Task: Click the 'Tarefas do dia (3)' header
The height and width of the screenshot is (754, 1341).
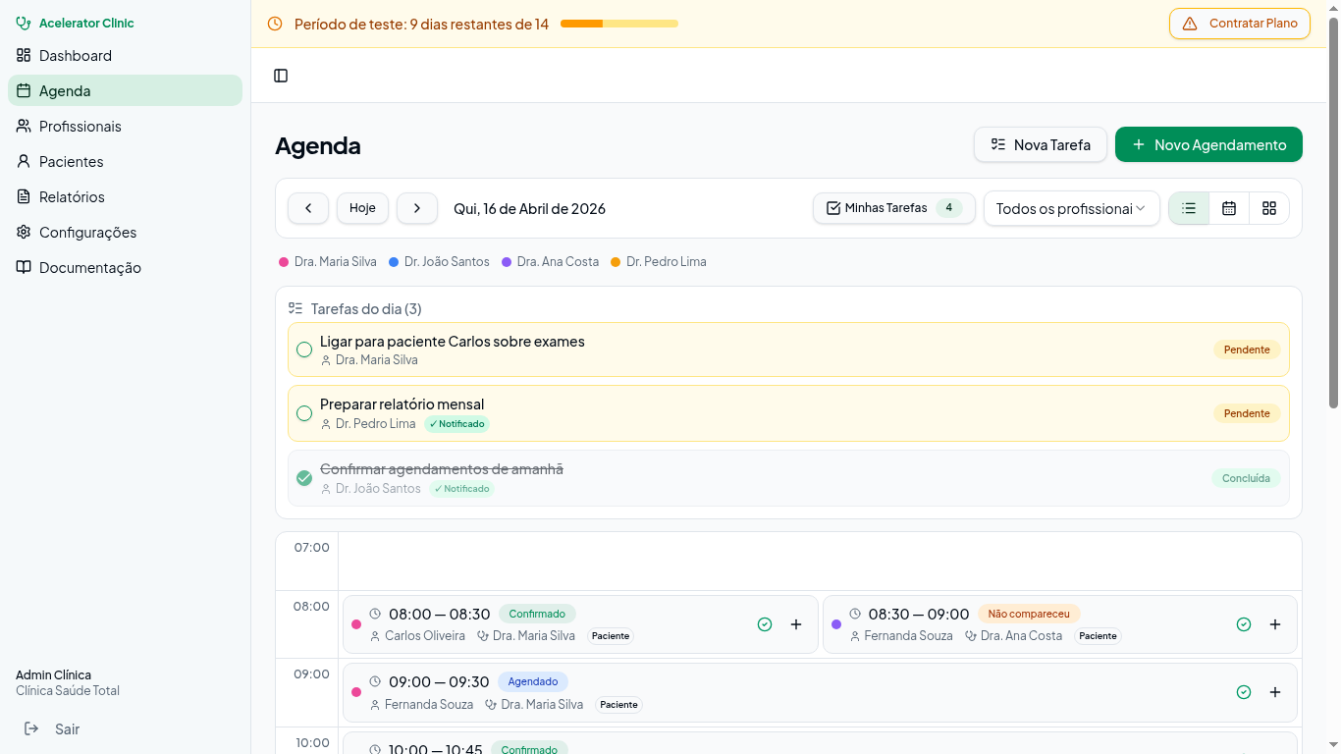Action: point(365,308)
